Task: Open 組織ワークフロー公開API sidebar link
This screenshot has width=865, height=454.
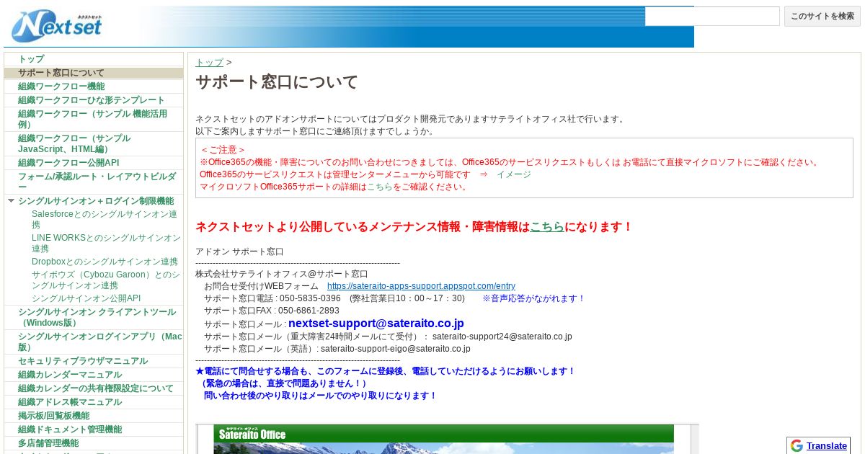Action: pyautogui.click(x=68, y=163)
